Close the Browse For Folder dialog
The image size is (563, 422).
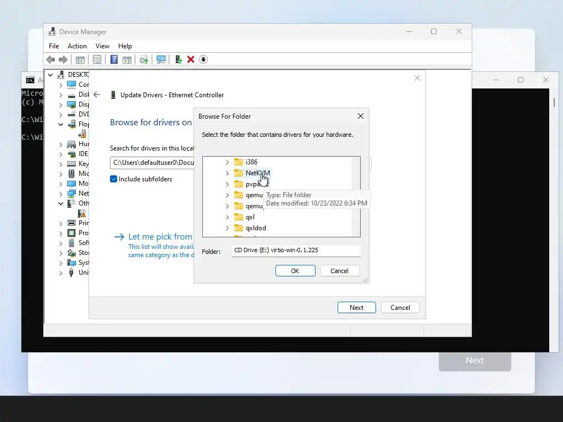click(361, 116)
